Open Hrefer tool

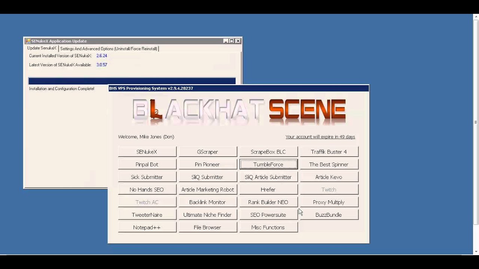(x=268, y=189)
